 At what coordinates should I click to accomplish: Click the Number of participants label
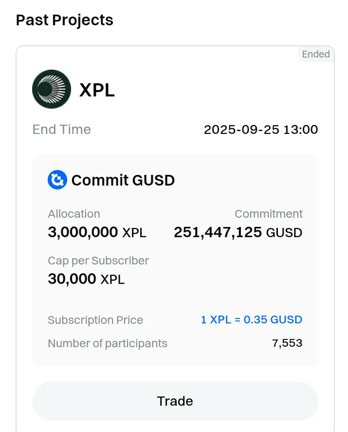pyautogui.click(x=108, y=343)
